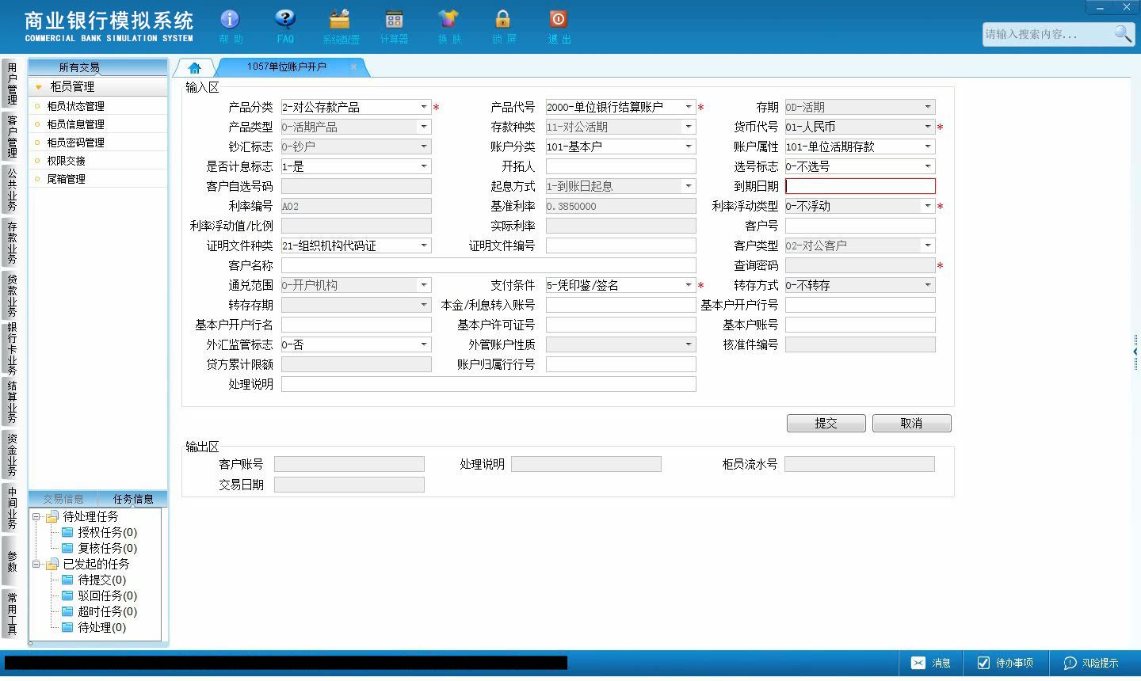Open the 产品分类 dropdown
Screen dimensions: 1141x681
click(x=424, y=107)
